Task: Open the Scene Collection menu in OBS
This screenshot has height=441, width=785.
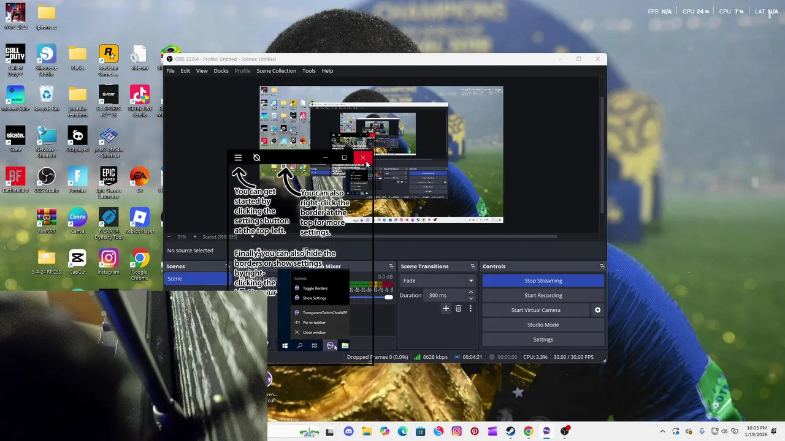Action: [x=276, y=71]
